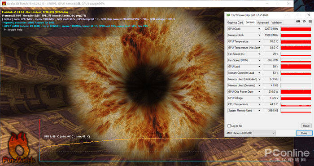Open the GPU Temperature (Hot Spot) dropdown
This screenshot has height=166, width=314.
(259, 48)
